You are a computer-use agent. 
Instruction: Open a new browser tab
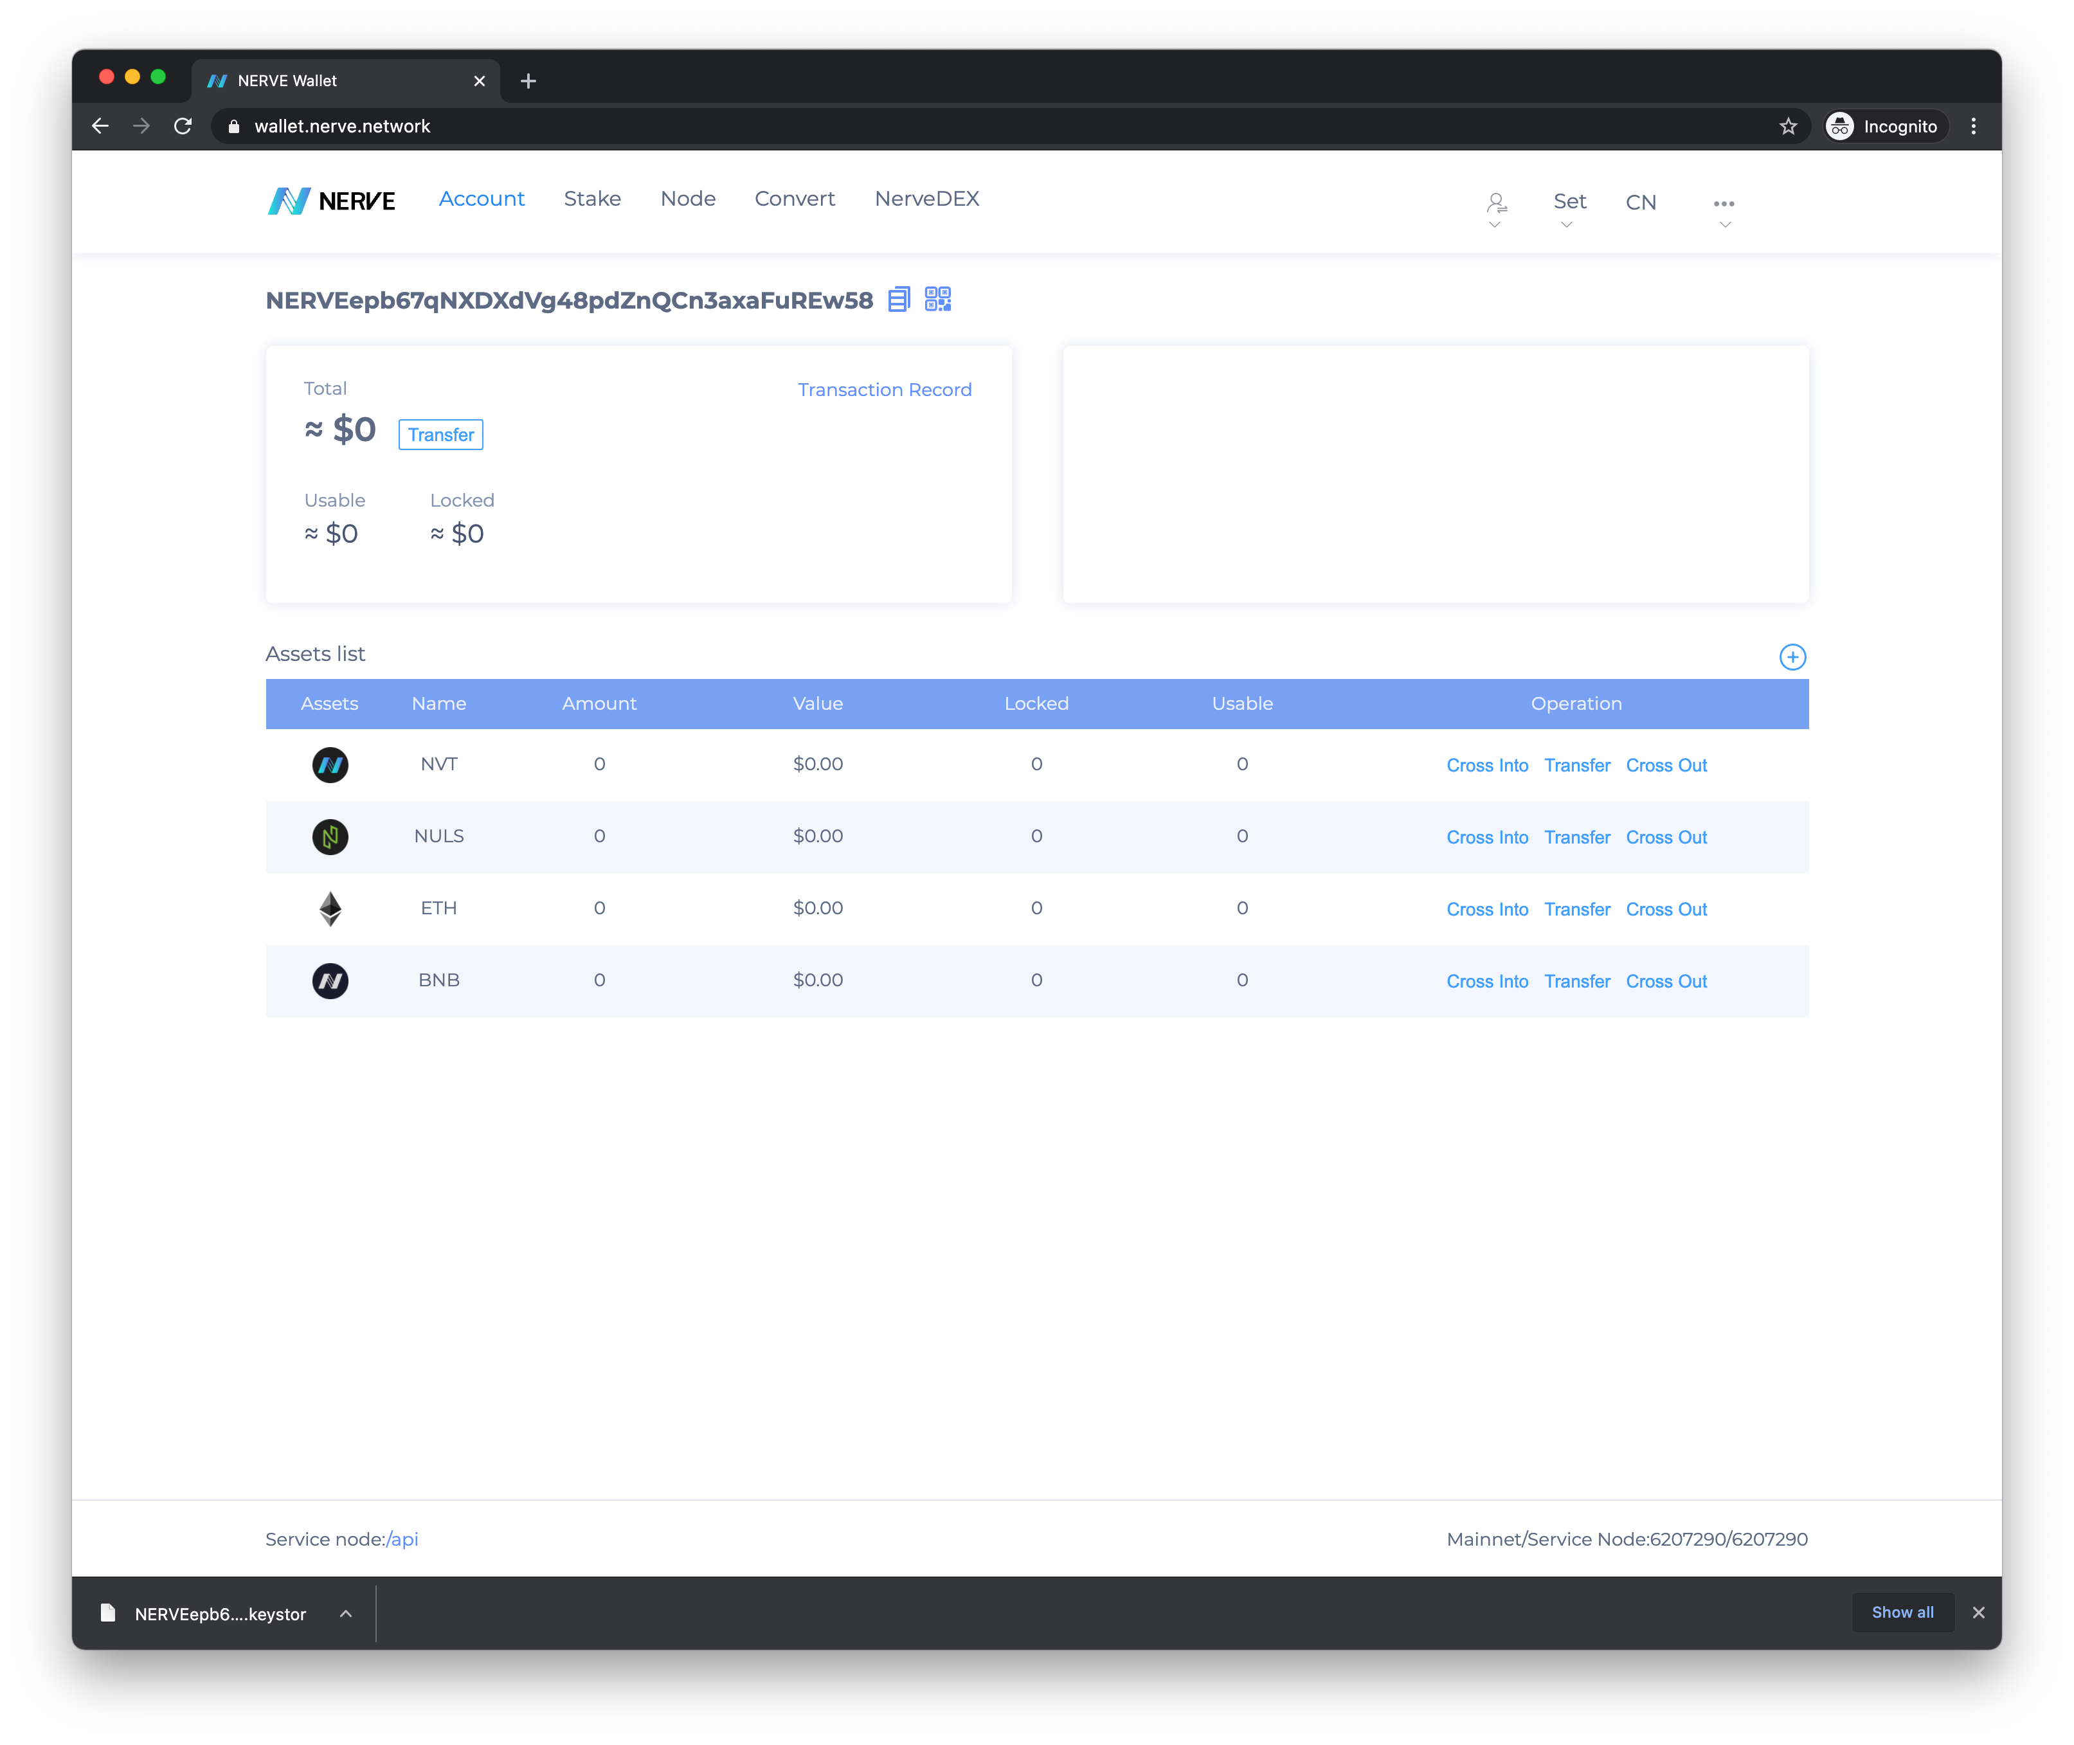(x=528, y=81)
